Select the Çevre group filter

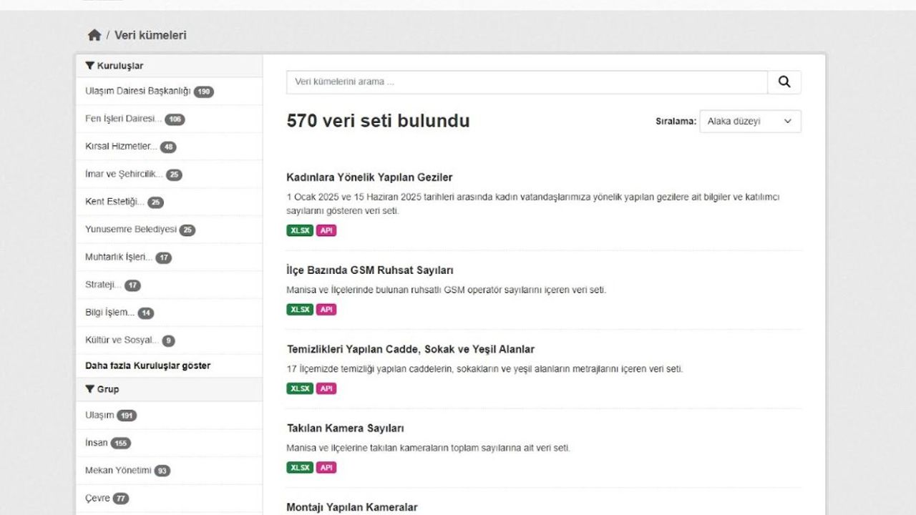coord(97,498)
